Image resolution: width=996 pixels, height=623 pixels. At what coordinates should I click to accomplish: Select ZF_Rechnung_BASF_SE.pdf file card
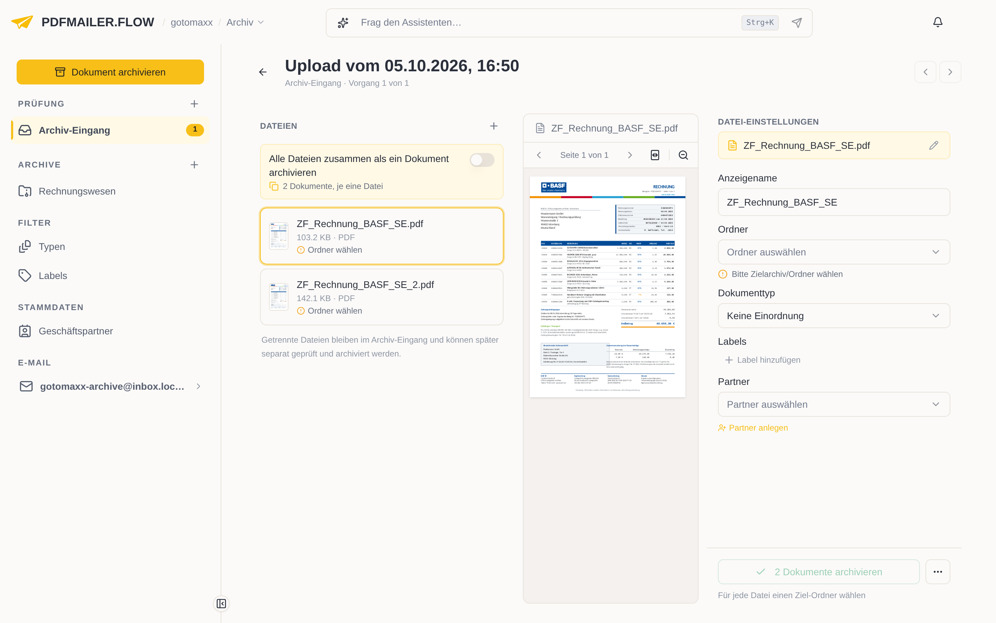[381, 236]
